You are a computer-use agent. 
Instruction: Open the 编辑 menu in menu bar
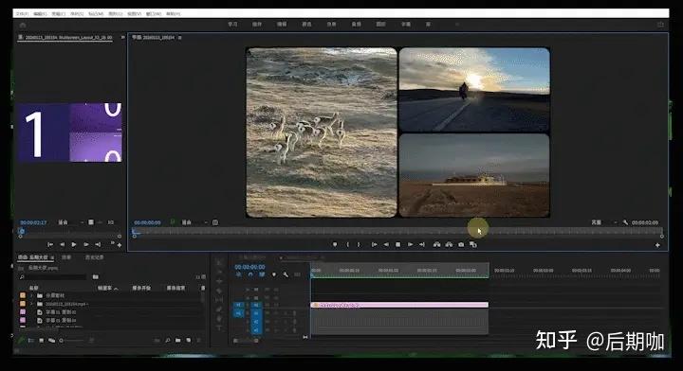tap(40, 14)
